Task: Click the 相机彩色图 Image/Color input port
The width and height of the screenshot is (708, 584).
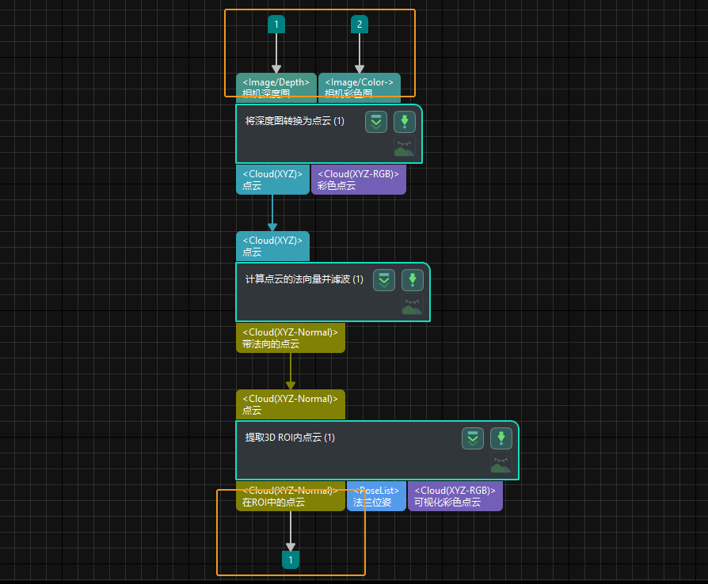Action: point(359,86)
